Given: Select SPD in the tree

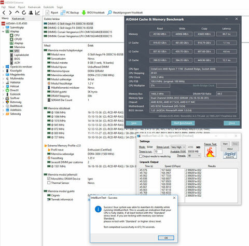Looking at the screenshot, I should point(15,51).
